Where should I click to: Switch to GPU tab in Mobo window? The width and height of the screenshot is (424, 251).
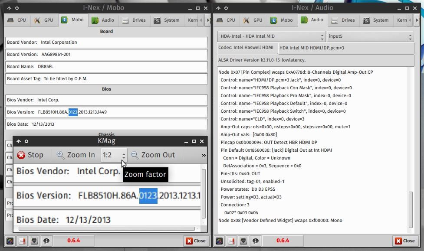pyautogui.click(x=44, y=20)
